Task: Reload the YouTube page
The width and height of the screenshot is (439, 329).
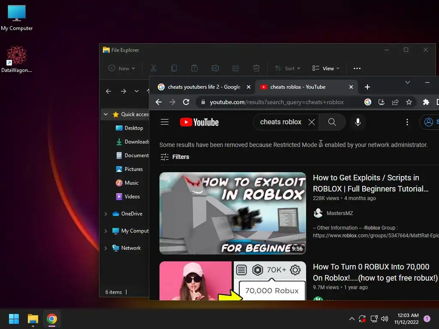Action: click(x=186, y=102)
